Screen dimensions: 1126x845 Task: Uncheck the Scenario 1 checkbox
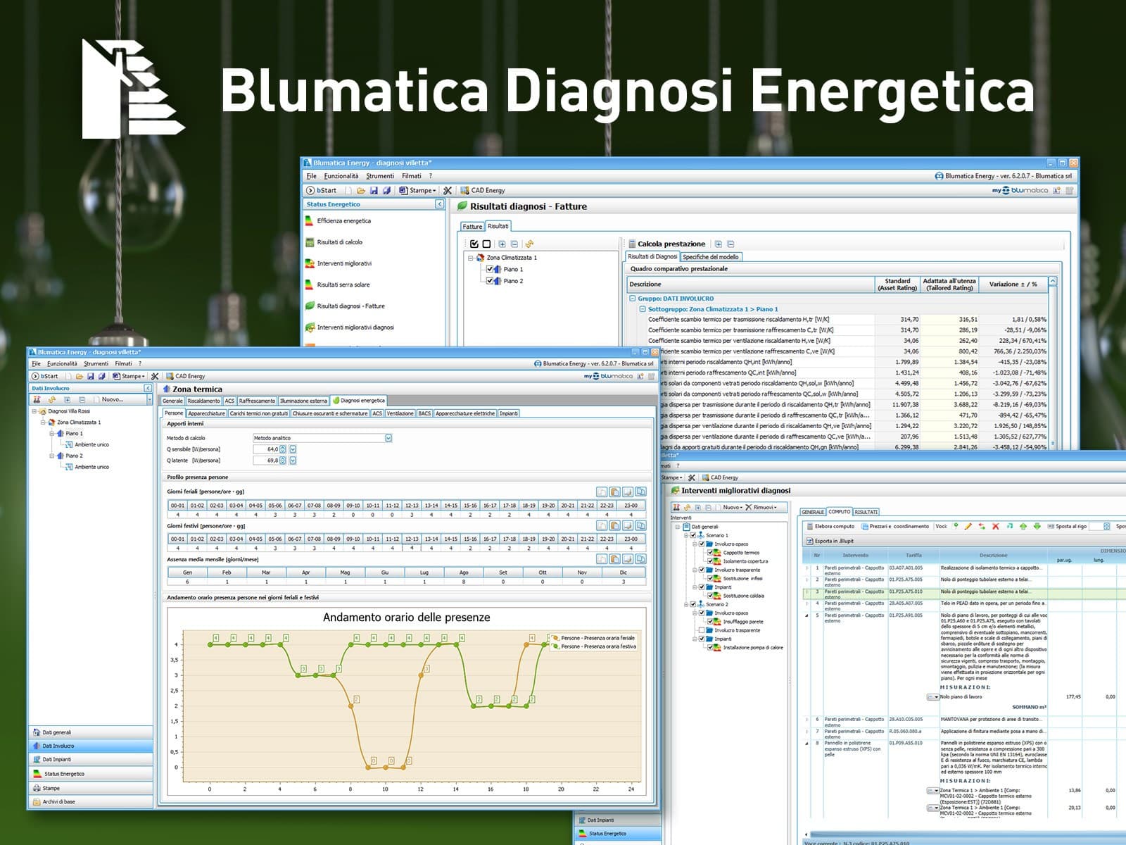click(692, 535)
